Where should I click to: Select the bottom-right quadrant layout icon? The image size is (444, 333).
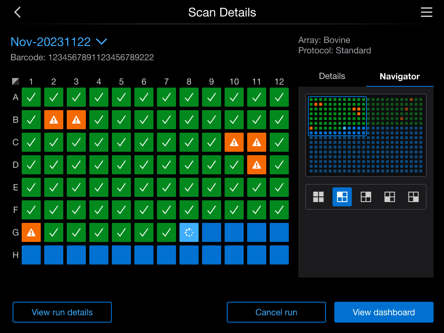(x=413, y=197)
